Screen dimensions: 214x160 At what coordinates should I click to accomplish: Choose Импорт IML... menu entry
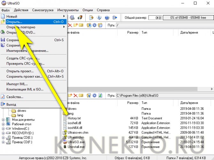[x=34, y=84]
